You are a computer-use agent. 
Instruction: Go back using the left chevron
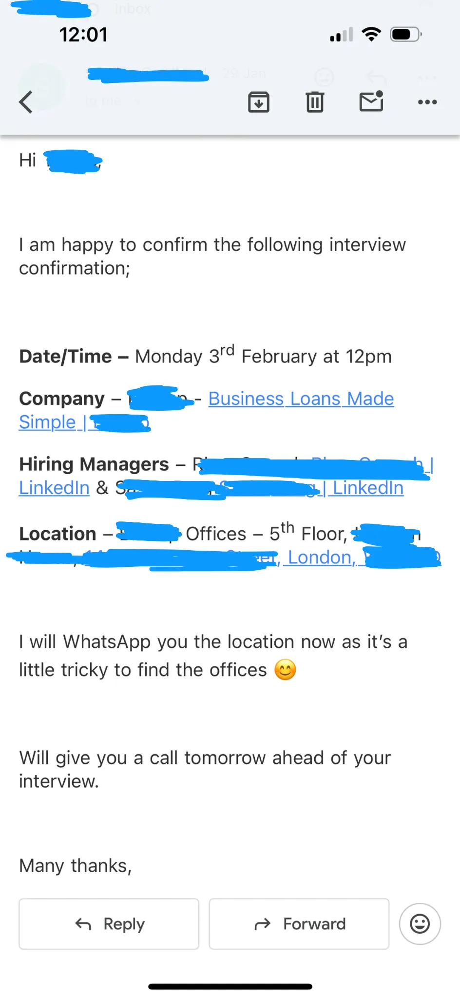point(26,102)
